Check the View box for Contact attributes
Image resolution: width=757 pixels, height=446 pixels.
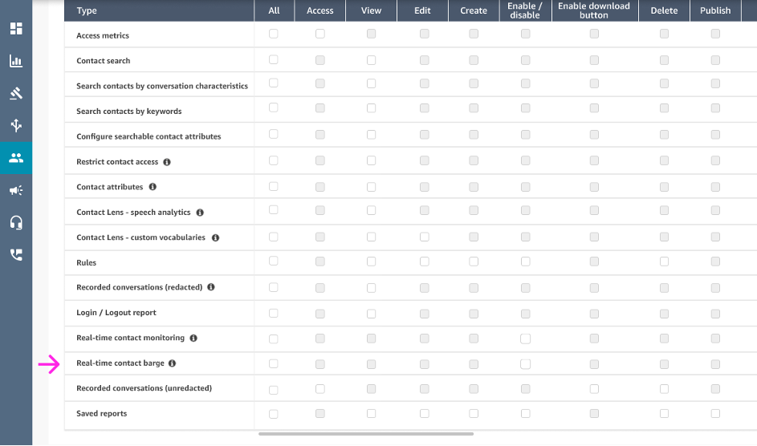point(371,187)
